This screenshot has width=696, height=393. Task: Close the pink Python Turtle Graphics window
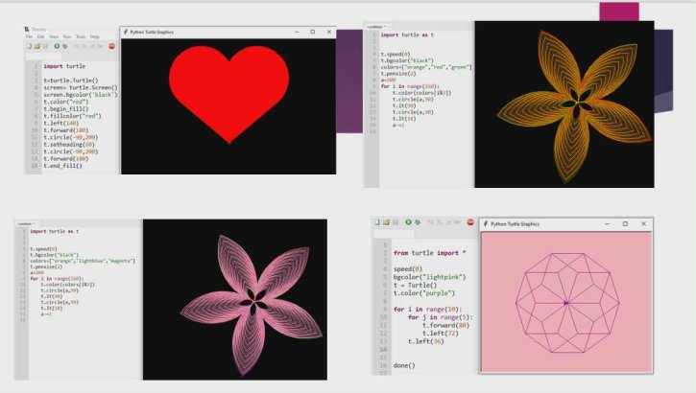[x=643, y=223]
